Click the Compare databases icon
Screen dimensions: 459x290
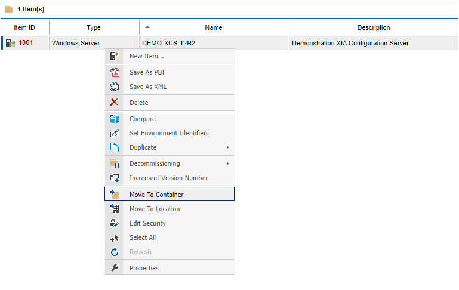(115, 119)
